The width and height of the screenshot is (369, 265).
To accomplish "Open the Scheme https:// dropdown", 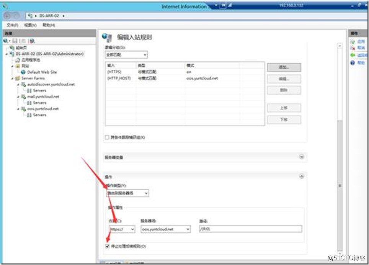I will pyautogui.click(x=122, y=229).
